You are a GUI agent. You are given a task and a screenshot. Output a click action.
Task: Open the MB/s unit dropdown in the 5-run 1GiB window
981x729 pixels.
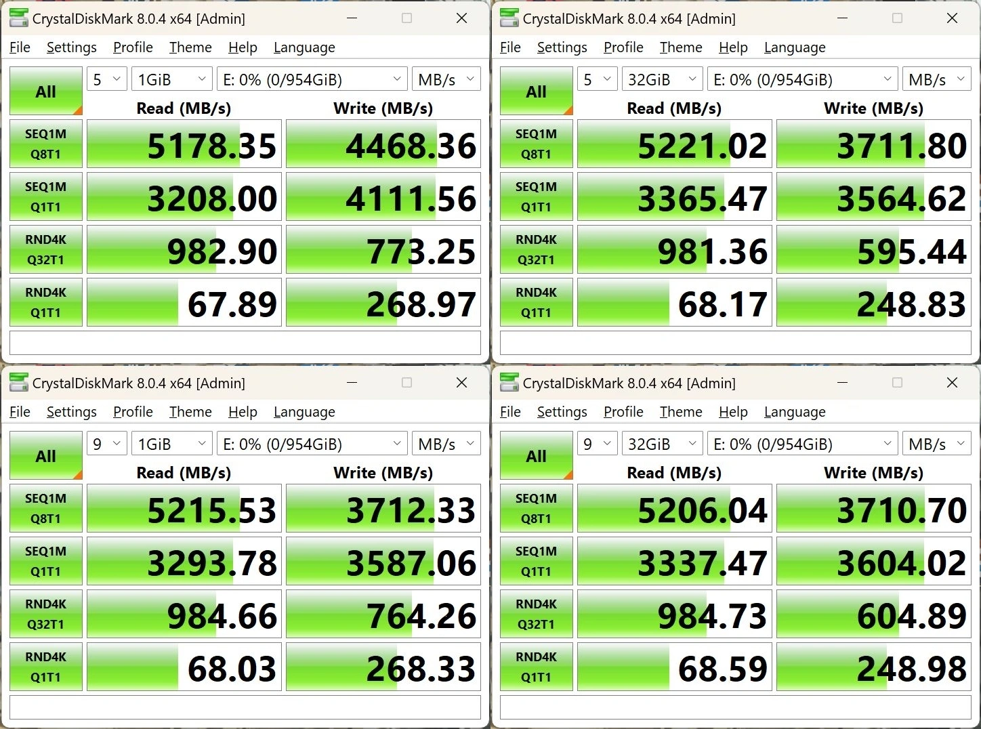(446, 79)
